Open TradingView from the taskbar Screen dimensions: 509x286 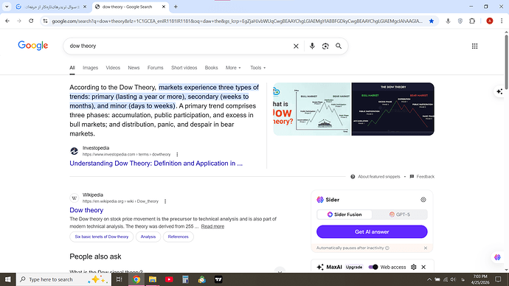(218, 279)
